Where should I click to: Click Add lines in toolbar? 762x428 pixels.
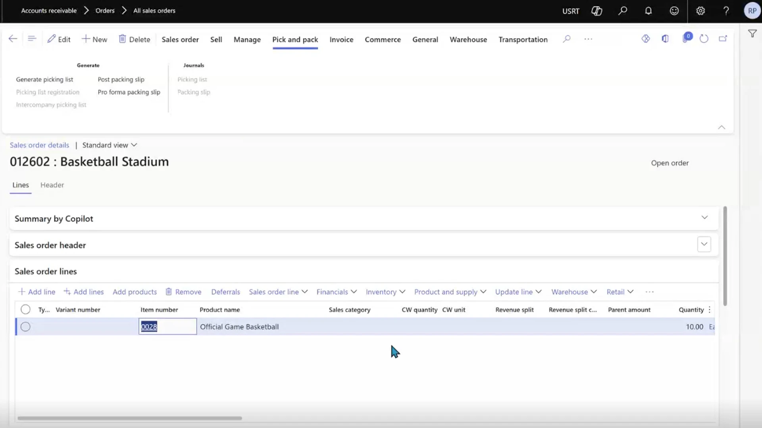(84, 292)
